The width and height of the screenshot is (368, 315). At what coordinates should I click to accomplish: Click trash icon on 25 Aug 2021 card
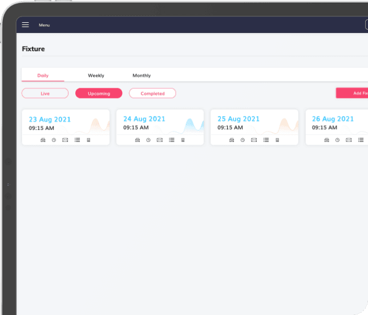point(277,140)
